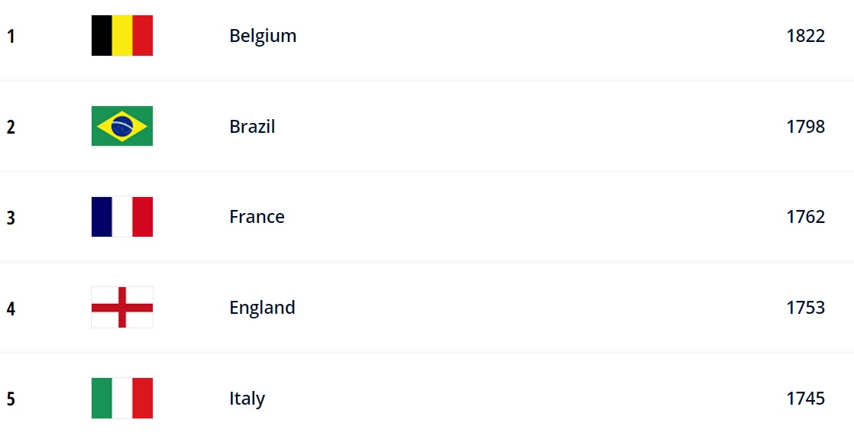Click England's 1753 points value
Viewport: 854px width, 436px height.
tap(806, 308)
